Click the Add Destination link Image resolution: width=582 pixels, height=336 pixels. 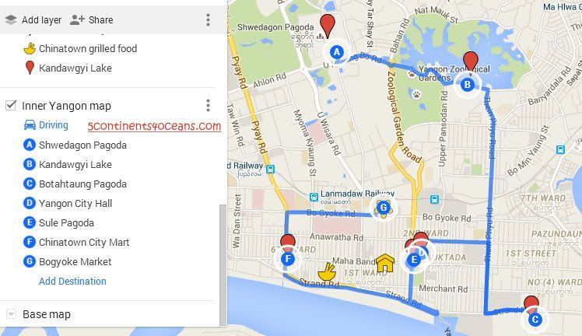(x=72, y=281)
